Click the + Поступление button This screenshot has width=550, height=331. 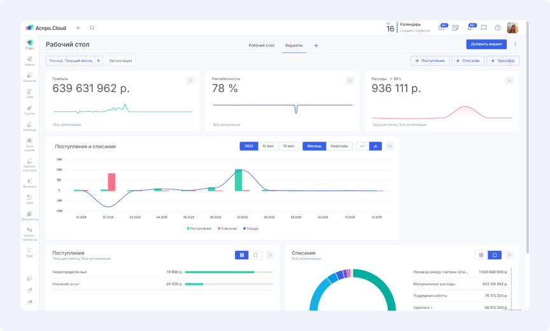point(430,61)
